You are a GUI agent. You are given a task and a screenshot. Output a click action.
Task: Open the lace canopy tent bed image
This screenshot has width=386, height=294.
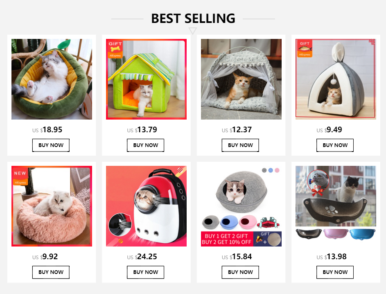[x=241, y=79]
